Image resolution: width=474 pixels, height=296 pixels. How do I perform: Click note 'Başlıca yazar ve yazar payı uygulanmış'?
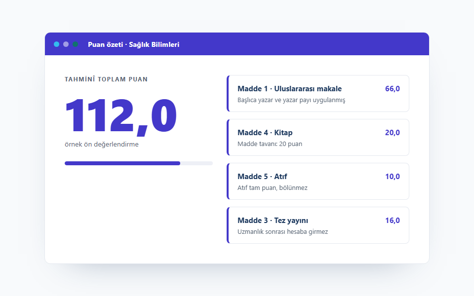[x=291, y=100]
